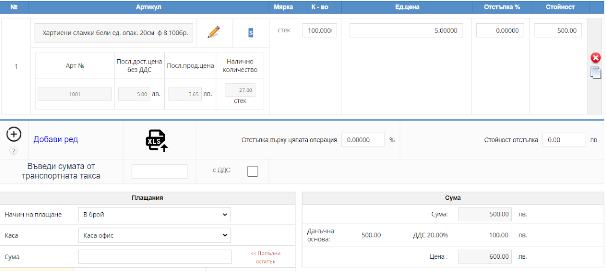Click the Добави ред link
The width and height of the screenshot is (606, 271).
(x=55, y=139)
